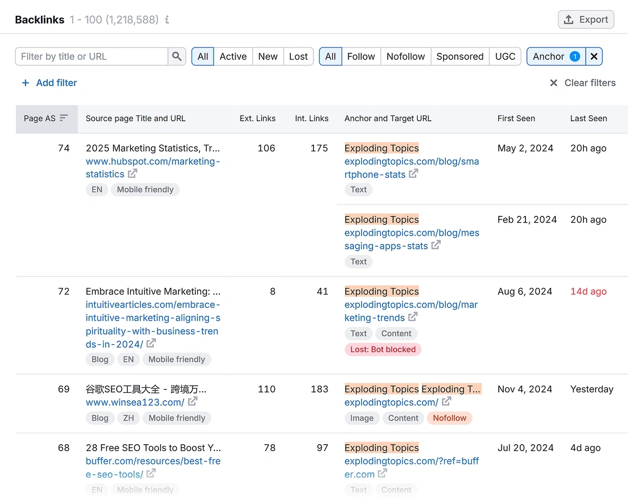Click Embrace Intuitive Marketing title
This screenshot has height=498, width=628.
[153, 291]
